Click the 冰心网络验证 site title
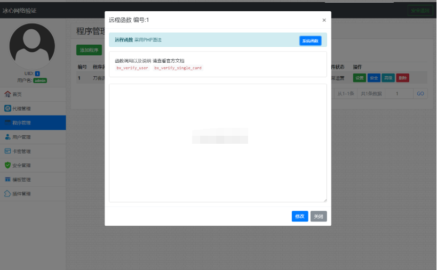 (x=20, y=11)
